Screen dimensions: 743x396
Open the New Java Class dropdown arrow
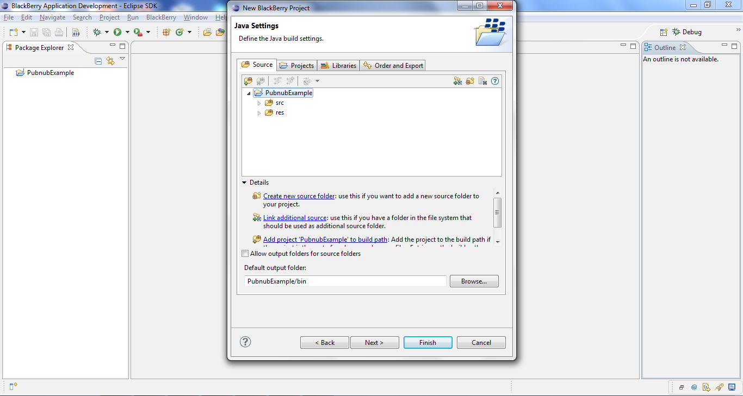pos(189,32)
